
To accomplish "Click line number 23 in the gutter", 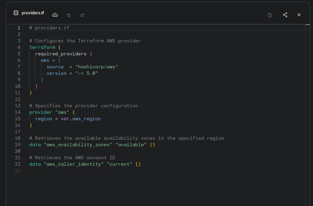I will (18, 171).
